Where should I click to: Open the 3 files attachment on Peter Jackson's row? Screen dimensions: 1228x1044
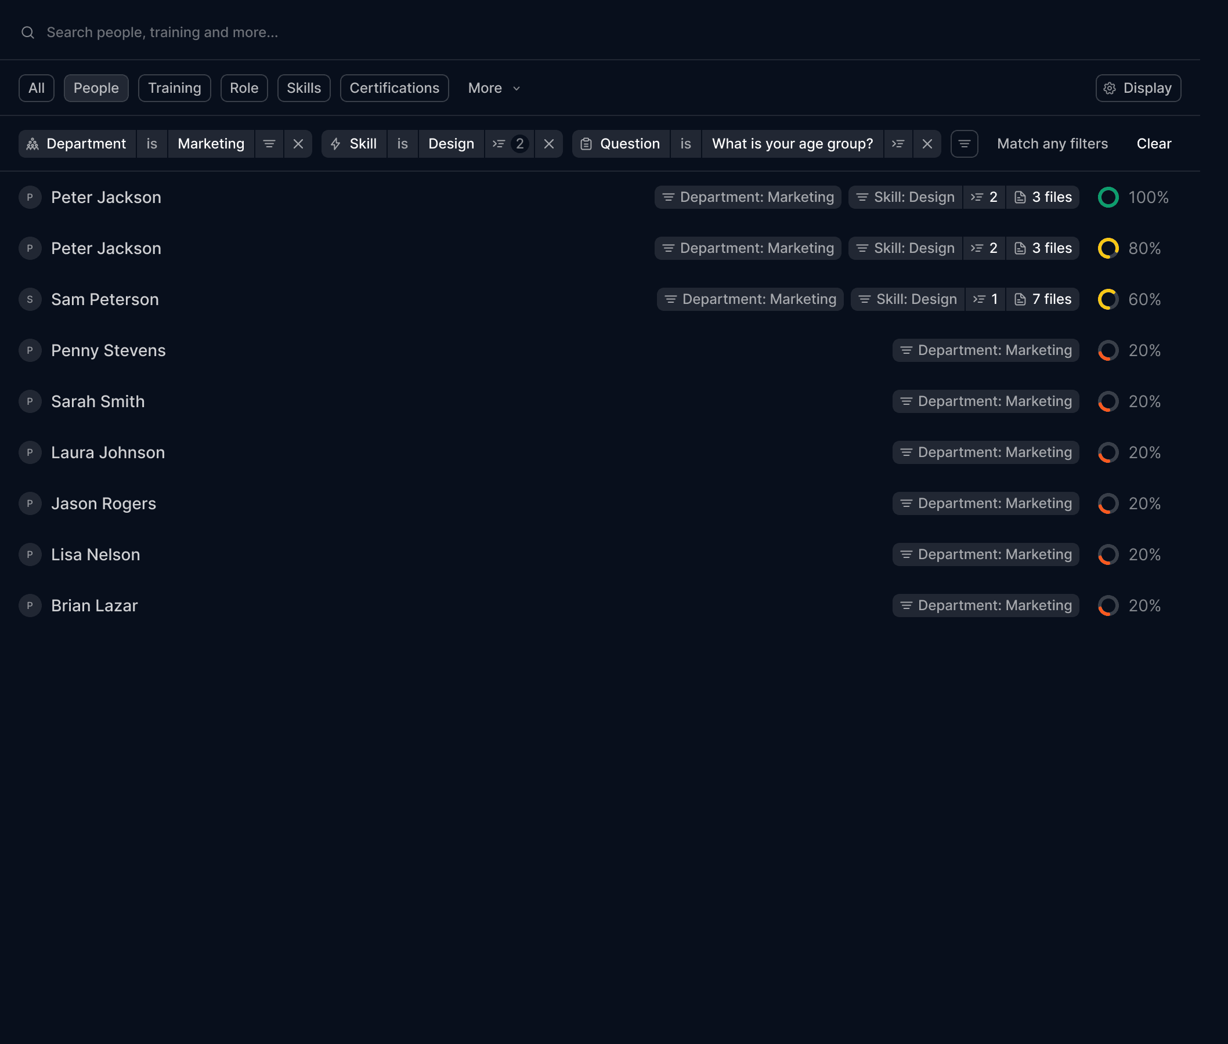coord(1043,197)
